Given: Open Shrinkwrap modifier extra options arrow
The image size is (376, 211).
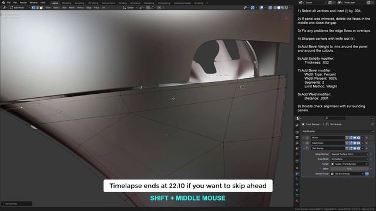Looking at the screenshot, I should tap(362, 148).
